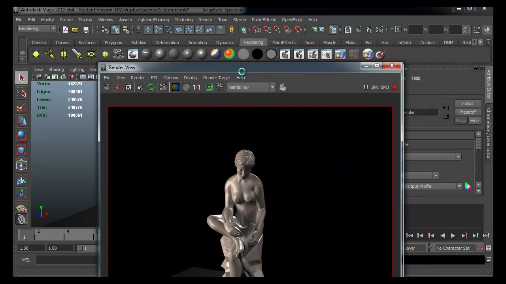This screenshot has width=506, height=284.
Task: Click the Presets* button
Action: (x=468, y=112)
